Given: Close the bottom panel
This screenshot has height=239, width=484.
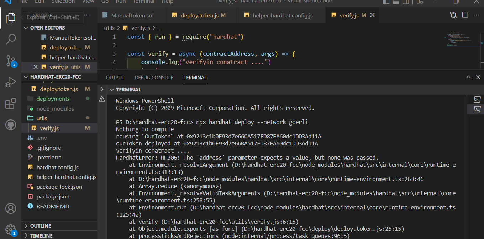Looking at the screenshot, I should pos(479,77).
